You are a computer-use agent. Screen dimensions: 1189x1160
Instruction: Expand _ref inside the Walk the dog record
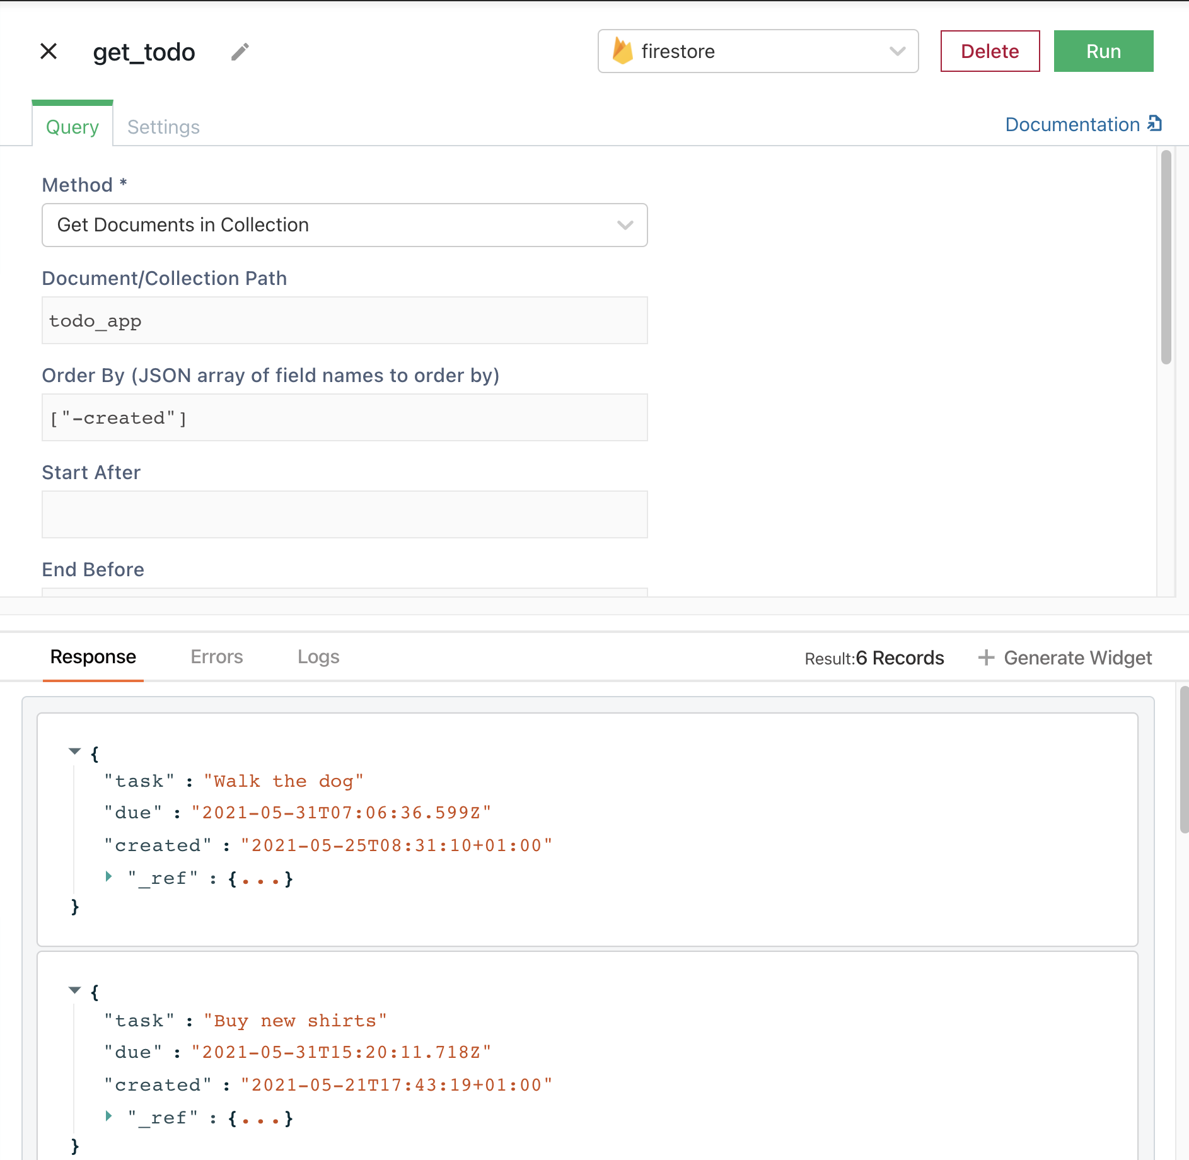coord(108,877)
